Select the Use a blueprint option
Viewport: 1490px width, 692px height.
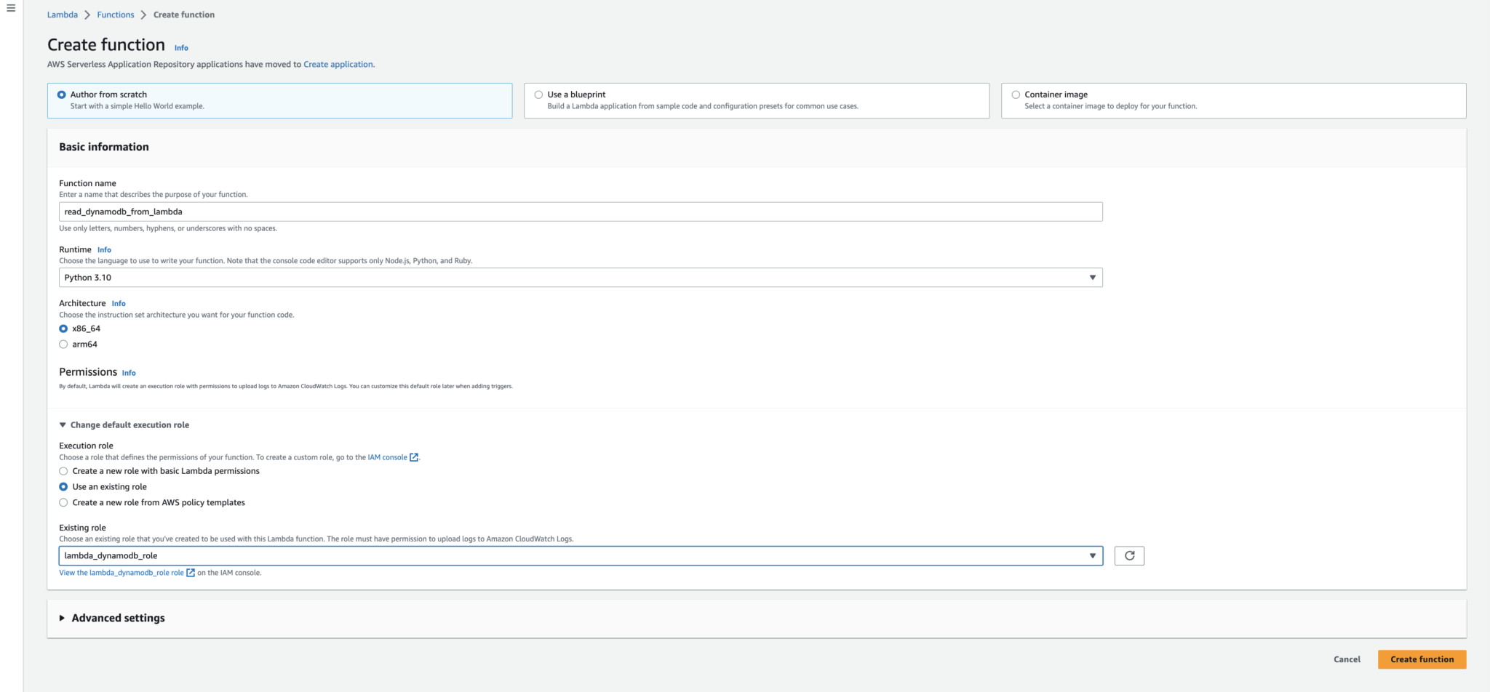pos(539,94)
